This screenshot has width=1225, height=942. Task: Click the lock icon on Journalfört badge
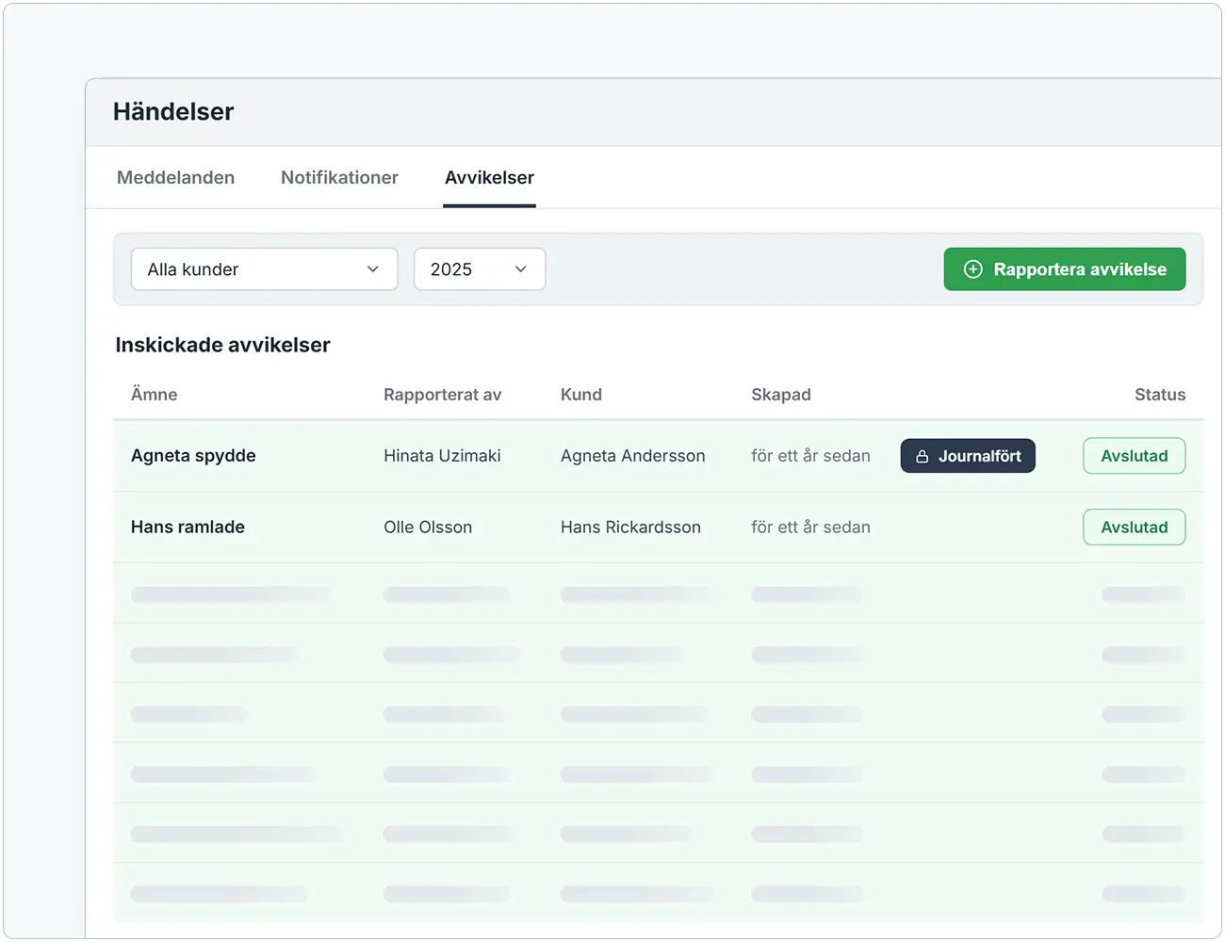pyautogui.click(x=923, y=456)
